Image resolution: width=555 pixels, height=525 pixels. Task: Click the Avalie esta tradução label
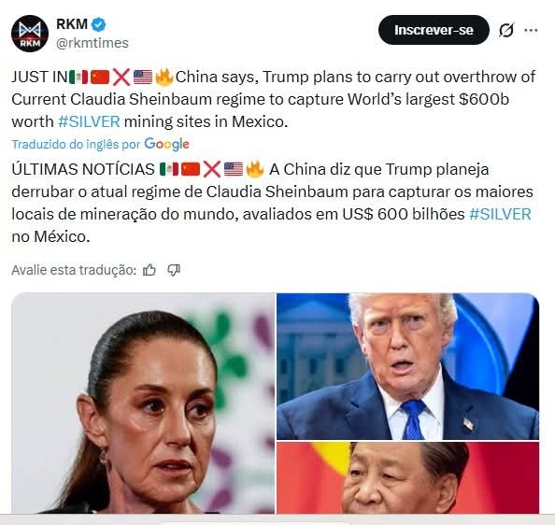pyautogui.click(x=74, y=270)
